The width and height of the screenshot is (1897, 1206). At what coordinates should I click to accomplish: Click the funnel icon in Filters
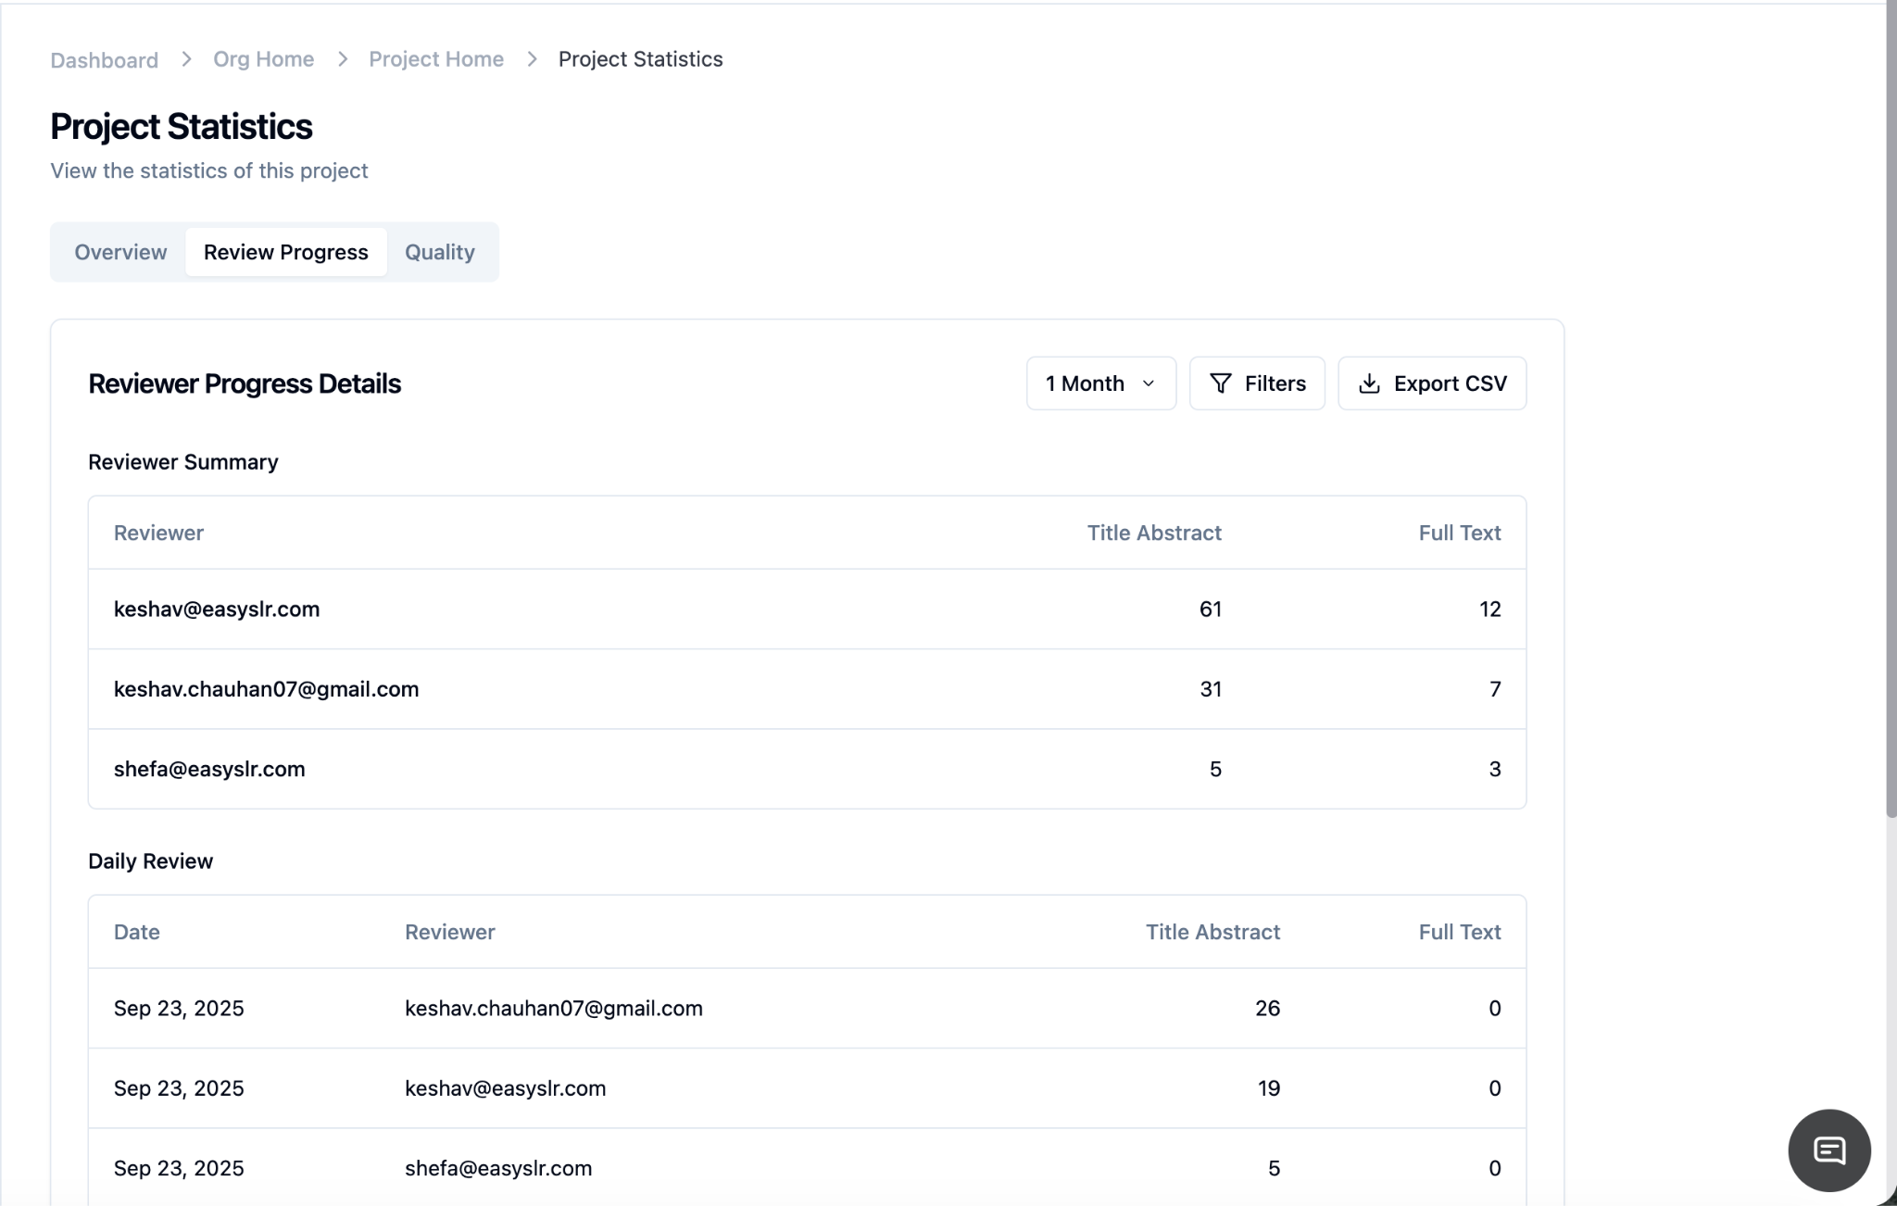1220,383
